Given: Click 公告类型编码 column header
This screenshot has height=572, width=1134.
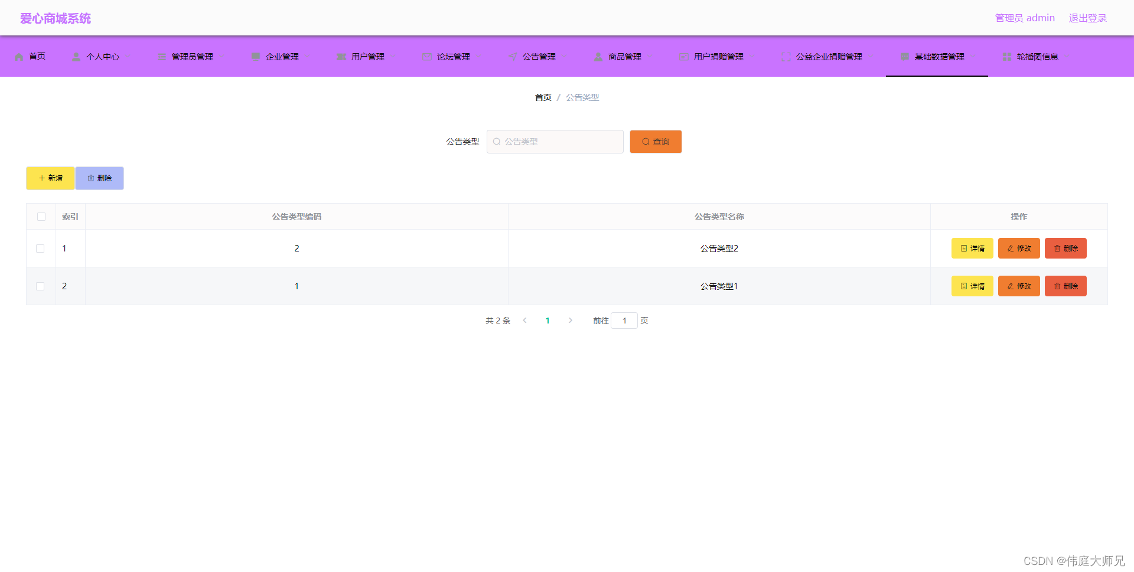Looking at the screenshot, I should [296, 217].
